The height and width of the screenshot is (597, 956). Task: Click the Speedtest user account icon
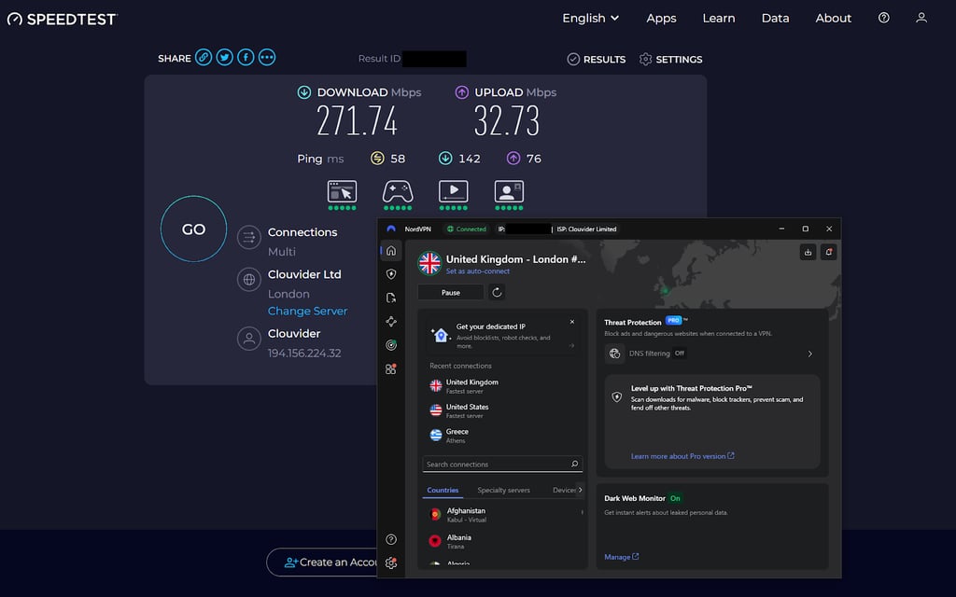pyautogui.click(x=921, y=18)
